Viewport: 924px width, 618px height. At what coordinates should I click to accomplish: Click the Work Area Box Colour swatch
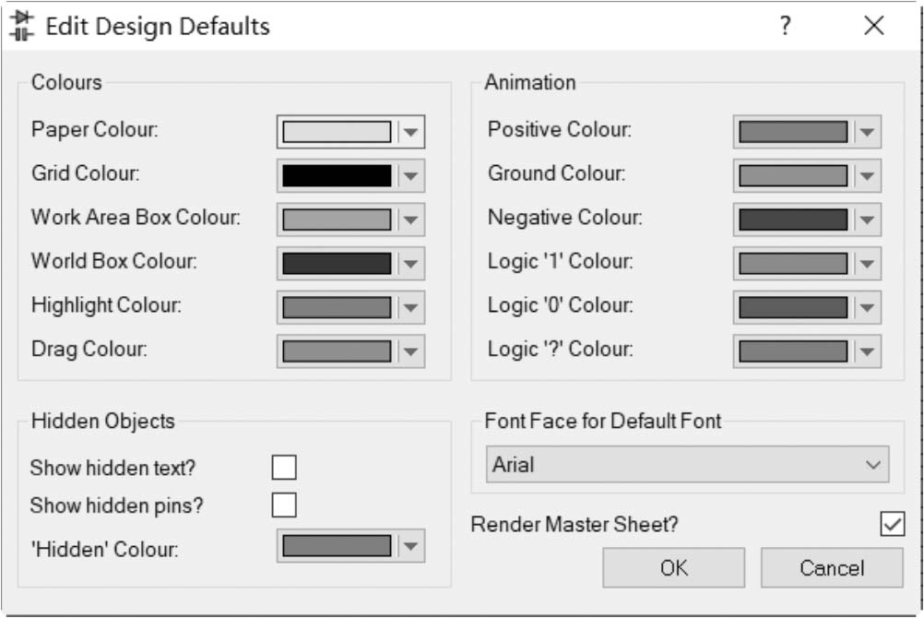coord(337,220)
